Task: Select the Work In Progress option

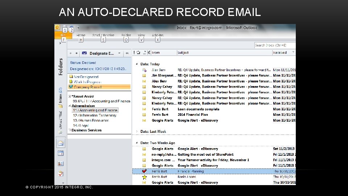Action: (x=87, y=82)
